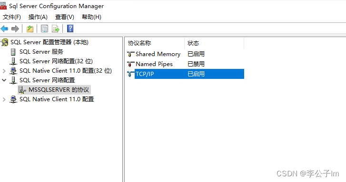346x182 pixels.
Task: Expand SQL Native Client 11.0 配置(32 位) node
Action: point(4,71)
